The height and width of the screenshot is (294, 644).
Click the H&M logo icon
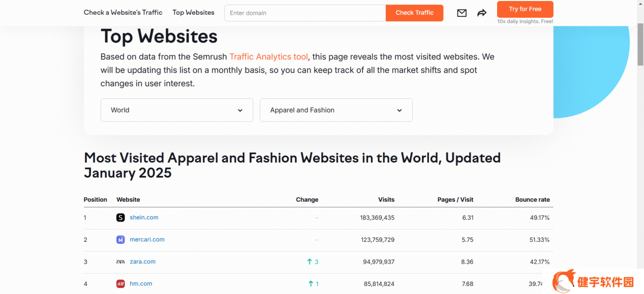click(120, 284)
